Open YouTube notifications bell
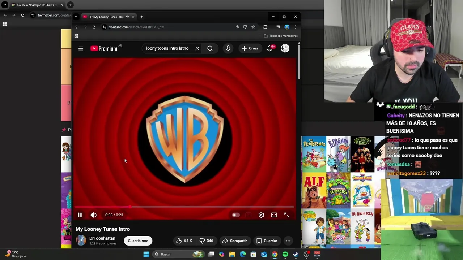The width and height of the screenshot is (463, 260). [270, 48]
